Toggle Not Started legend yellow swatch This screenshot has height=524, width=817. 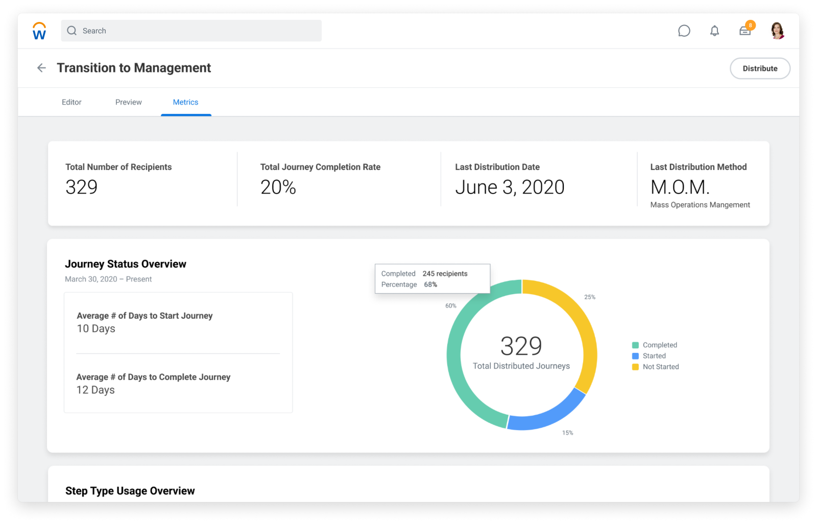(x=635, y=367)
